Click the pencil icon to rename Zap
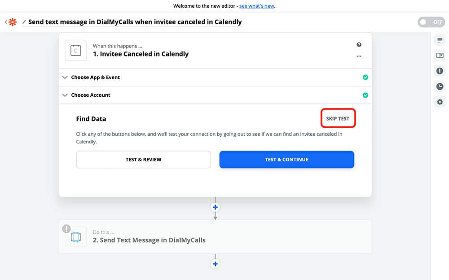 tap(24, 22)
